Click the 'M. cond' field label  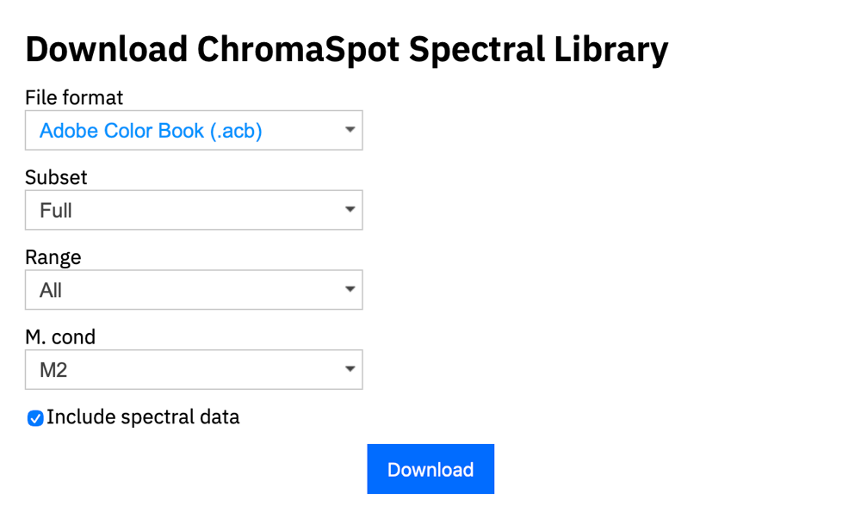click(60, 337)
